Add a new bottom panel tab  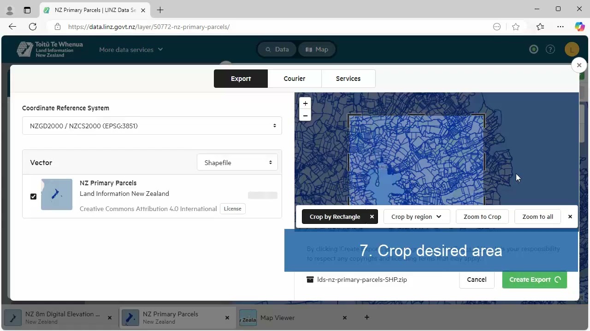click(367, 317)
